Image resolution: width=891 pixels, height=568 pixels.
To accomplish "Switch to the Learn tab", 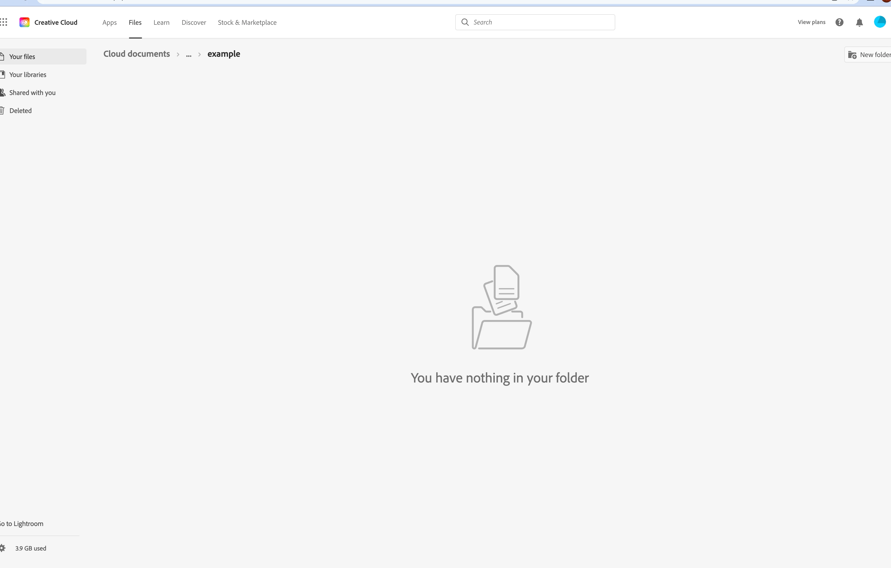I will 161,22.
